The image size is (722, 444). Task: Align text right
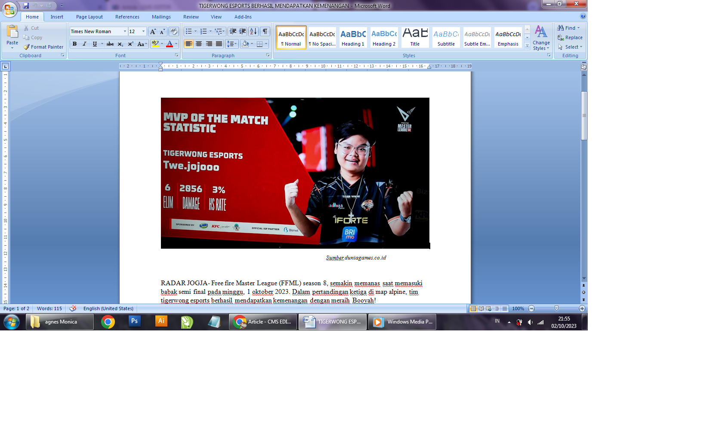[x=209, y=44]
